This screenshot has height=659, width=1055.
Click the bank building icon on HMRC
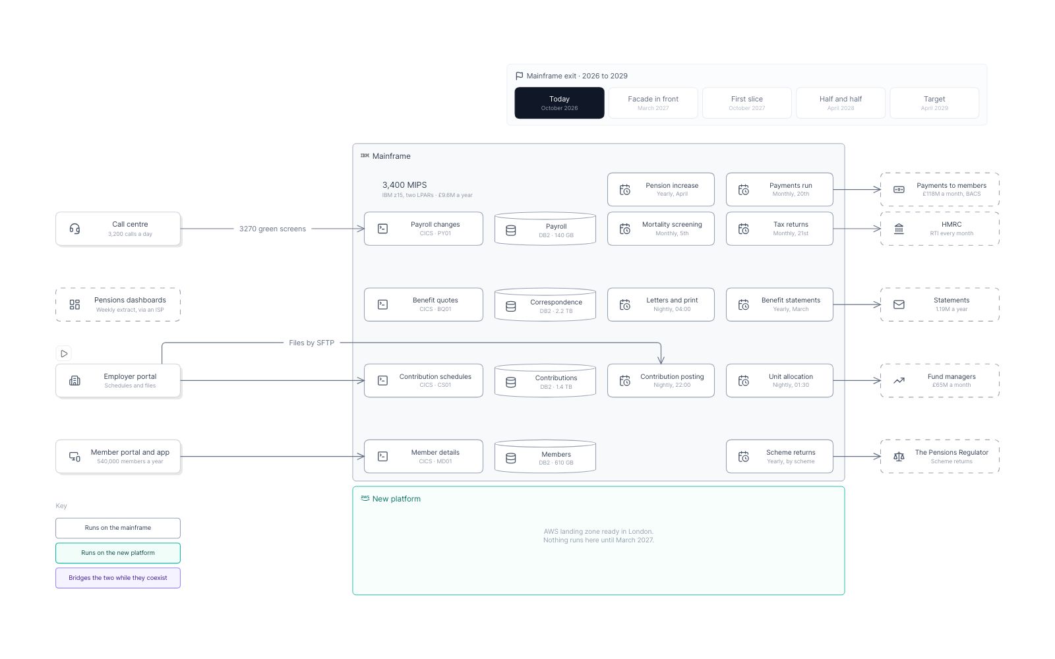tap(899, 229)
